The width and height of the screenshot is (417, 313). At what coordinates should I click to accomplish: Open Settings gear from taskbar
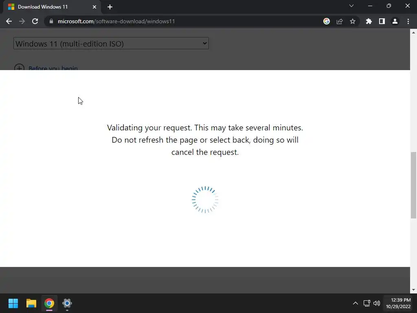[67, 303]
